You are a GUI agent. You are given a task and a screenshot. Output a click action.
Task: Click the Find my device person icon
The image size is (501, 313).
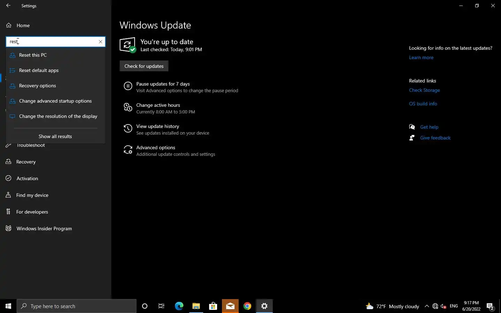click(8, 195)
